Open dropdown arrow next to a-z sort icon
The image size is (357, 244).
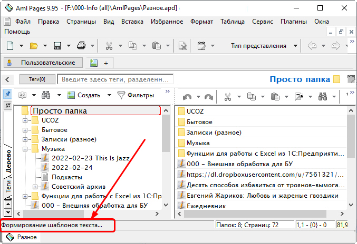(x=34, y=95)
